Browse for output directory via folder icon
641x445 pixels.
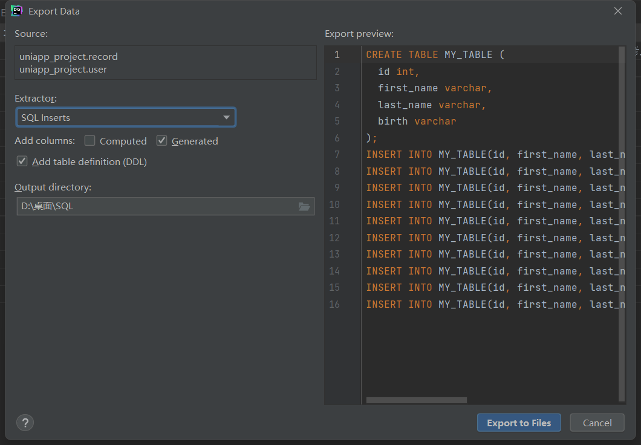(x=304, y=206)
